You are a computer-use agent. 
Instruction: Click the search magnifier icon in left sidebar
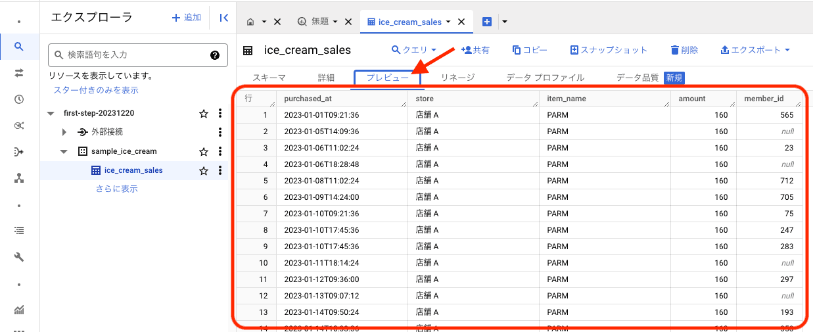tap(19, 46)
